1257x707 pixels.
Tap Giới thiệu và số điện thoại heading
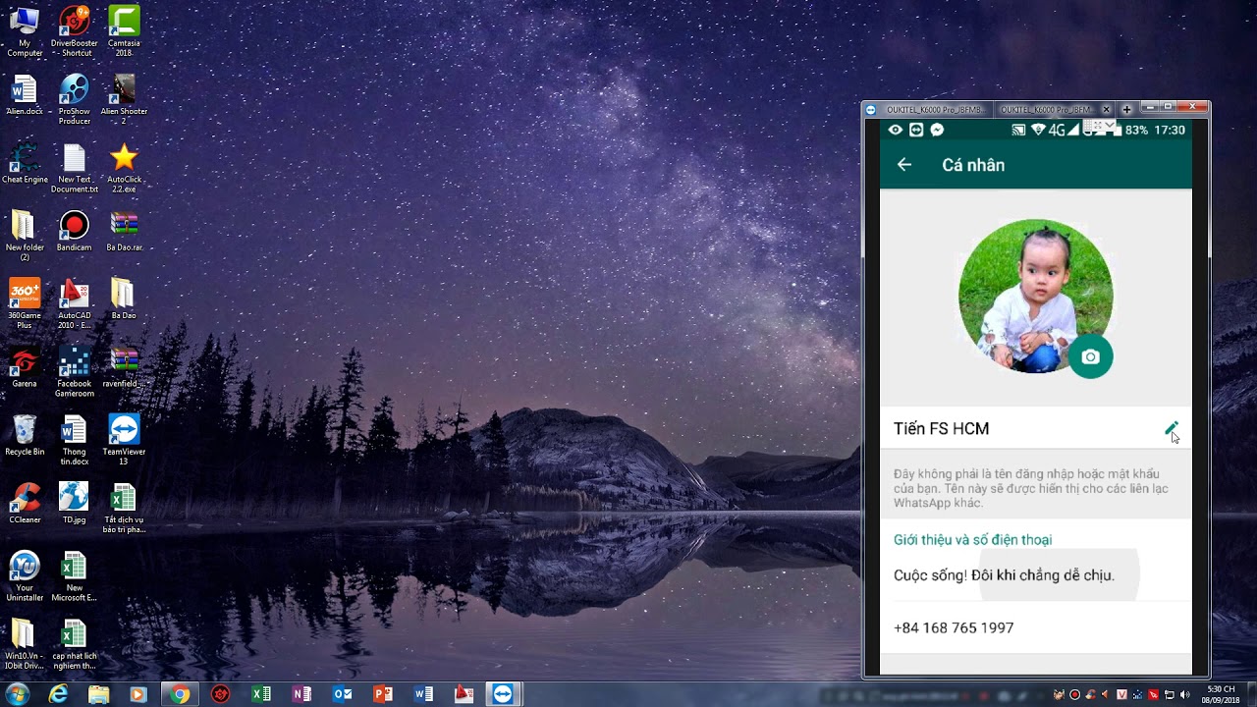[972, 540]
